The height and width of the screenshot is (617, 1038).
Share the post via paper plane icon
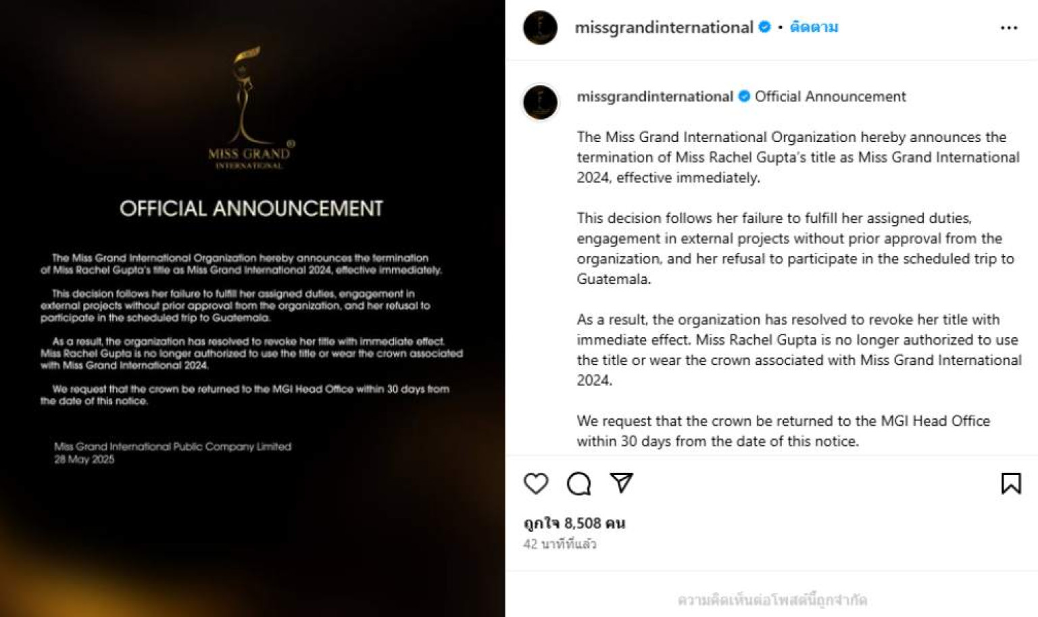coord(621,483)
